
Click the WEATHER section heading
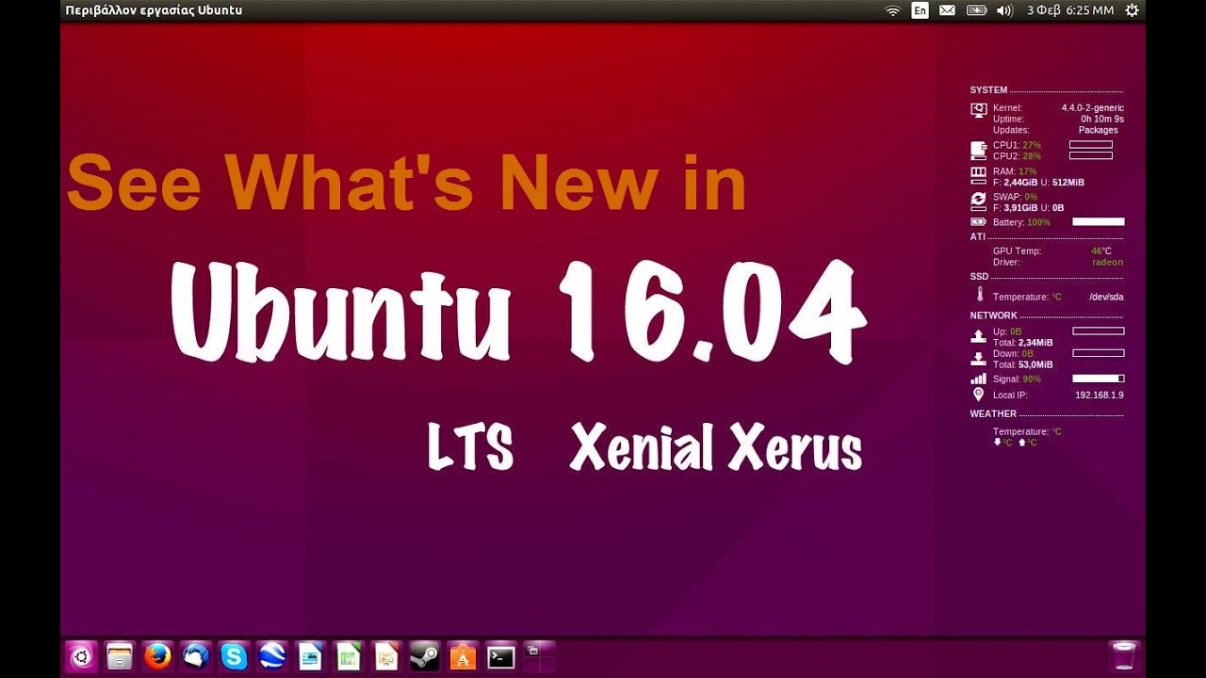993,414
